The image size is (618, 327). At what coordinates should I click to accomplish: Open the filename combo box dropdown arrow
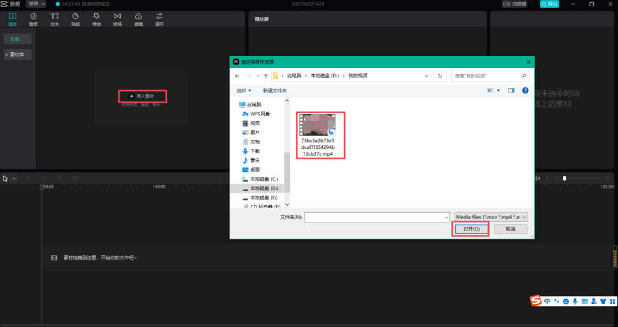point(446,217)
